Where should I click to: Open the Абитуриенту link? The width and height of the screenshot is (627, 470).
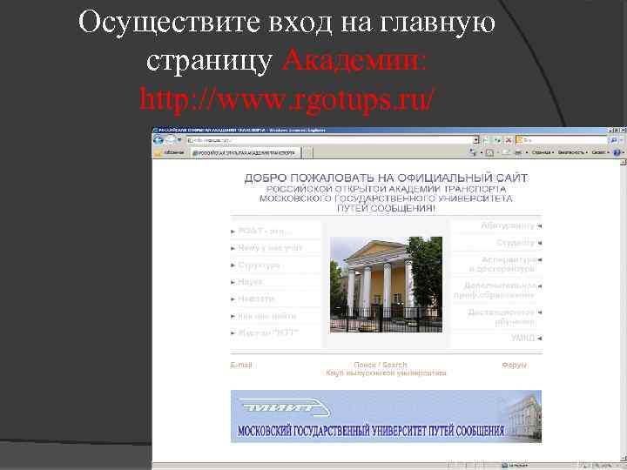pos(508,225)
